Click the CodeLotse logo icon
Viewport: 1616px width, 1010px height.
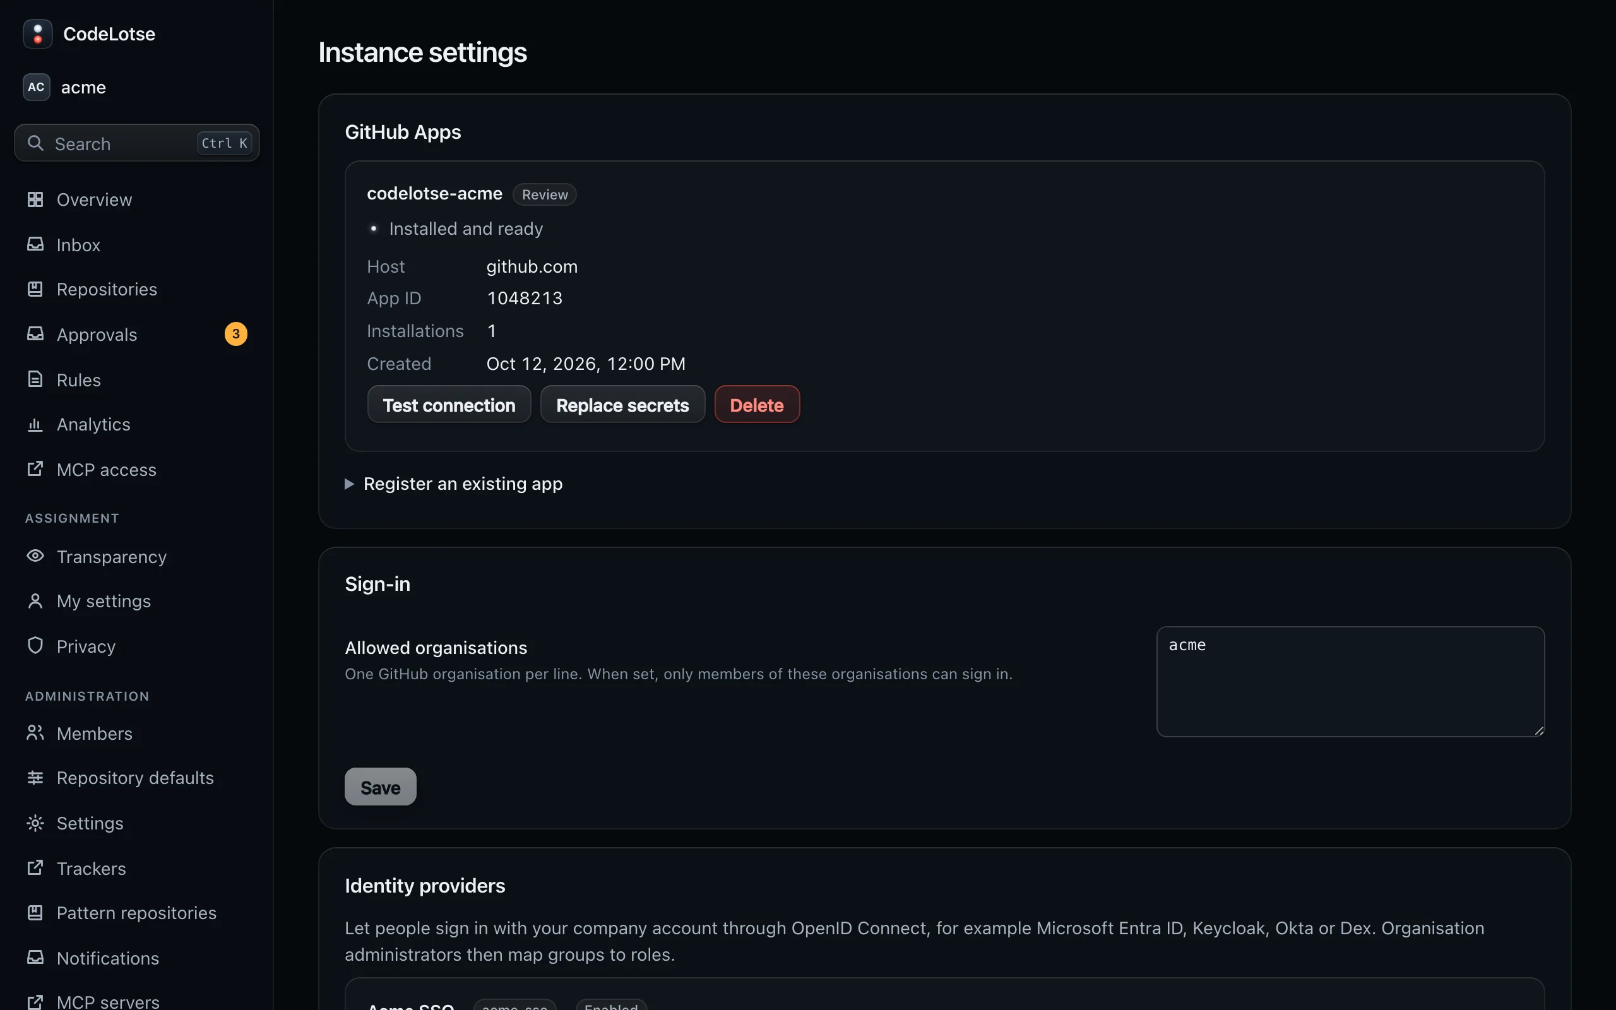point(37,33)
